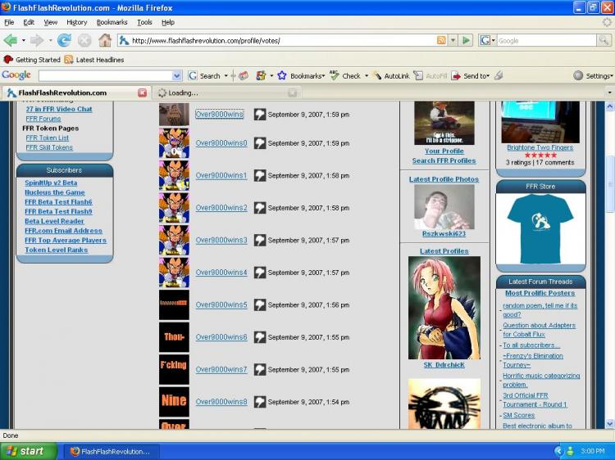The width and height of the screenshot is (615, 460).
Task: Click the SK_Ddrchick anime profile picture
Action: (444, 308)
